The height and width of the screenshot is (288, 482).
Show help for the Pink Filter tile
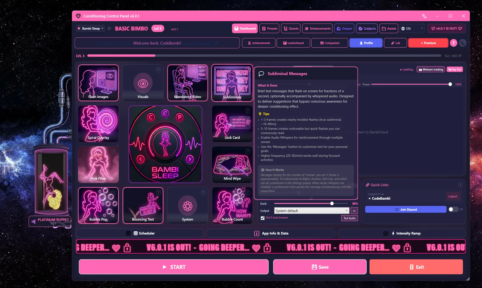(114, 152)
